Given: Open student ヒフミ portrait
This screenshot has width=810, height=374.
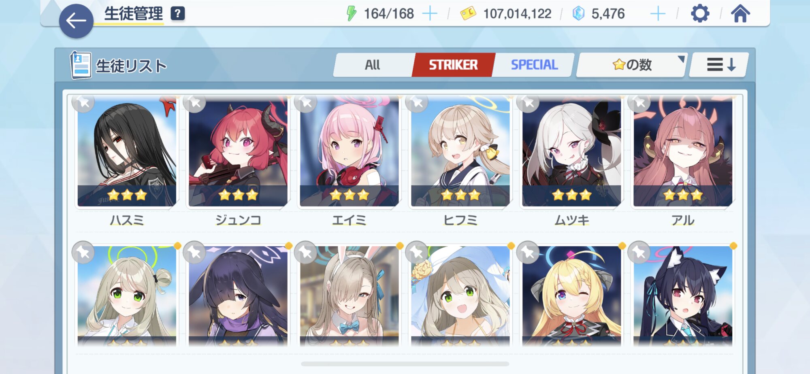Looking at the screenshot, I should [460, 152].
